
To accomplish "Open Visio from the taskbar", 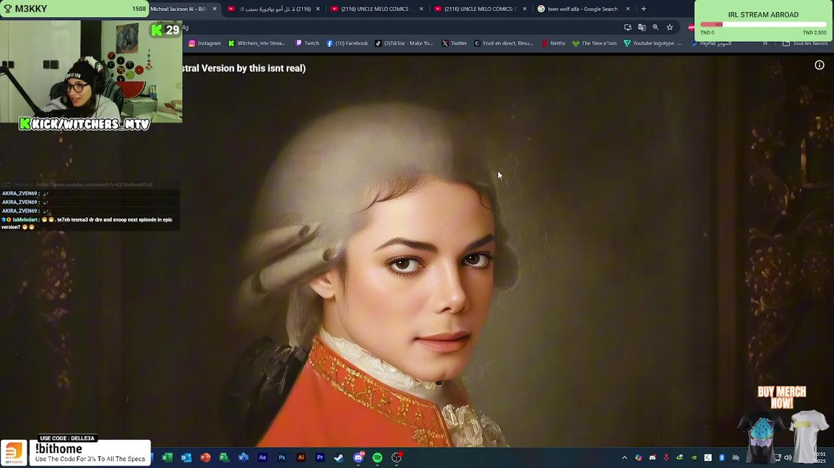I will pyautogui.click(x=243, y=458).
